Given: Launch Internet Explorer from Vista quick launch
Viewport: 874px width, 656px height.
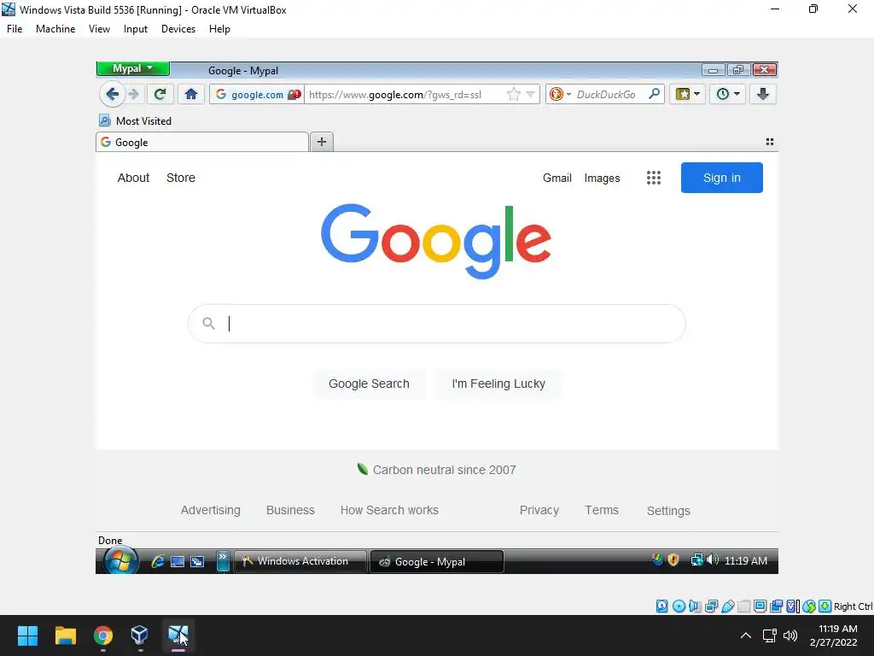Looking at the screenshot, I should point(158,561).
